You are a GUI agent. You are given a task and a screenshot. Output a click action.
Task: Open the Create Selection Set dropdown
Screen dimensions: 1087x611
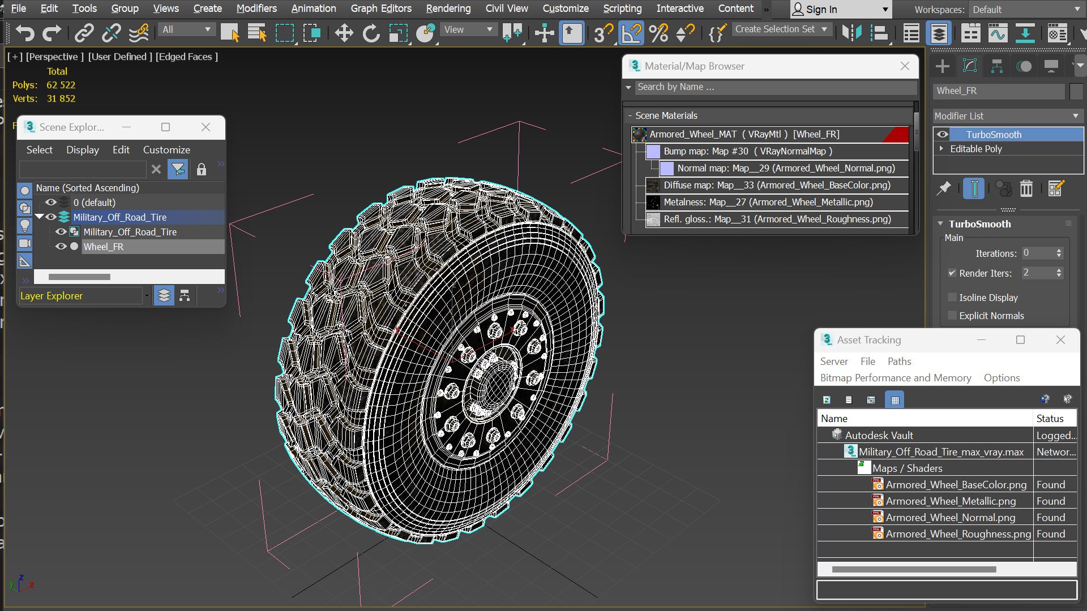[781, 29]
